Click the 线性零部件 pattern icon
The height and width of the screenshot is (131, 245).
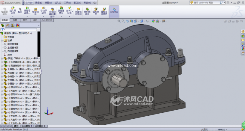(x=27, y=11)
